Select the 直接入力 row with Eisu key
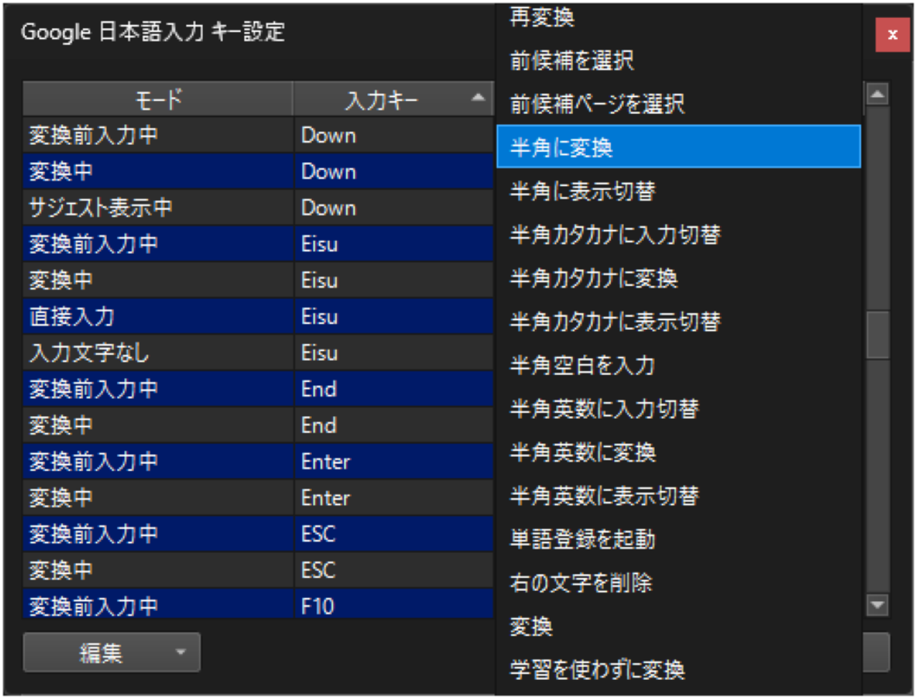918x700 pixels. click(158, 316)
